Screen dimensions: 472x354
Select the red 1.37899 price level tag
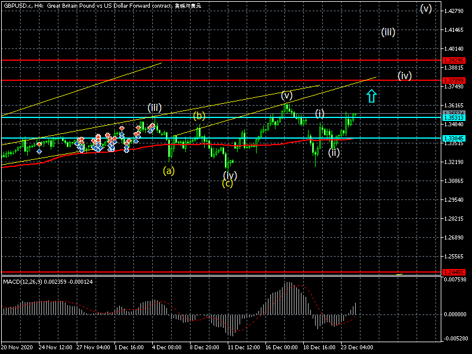pos(454,80)
